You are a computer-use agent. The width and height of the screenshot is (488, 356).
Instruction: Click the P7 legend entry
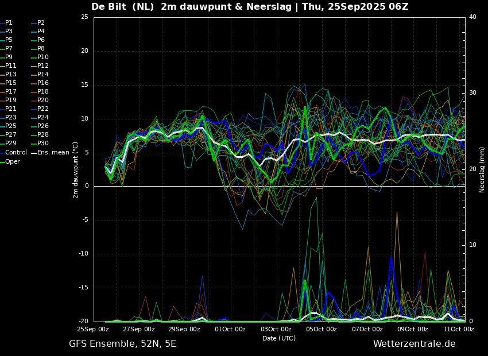[6, 49]
